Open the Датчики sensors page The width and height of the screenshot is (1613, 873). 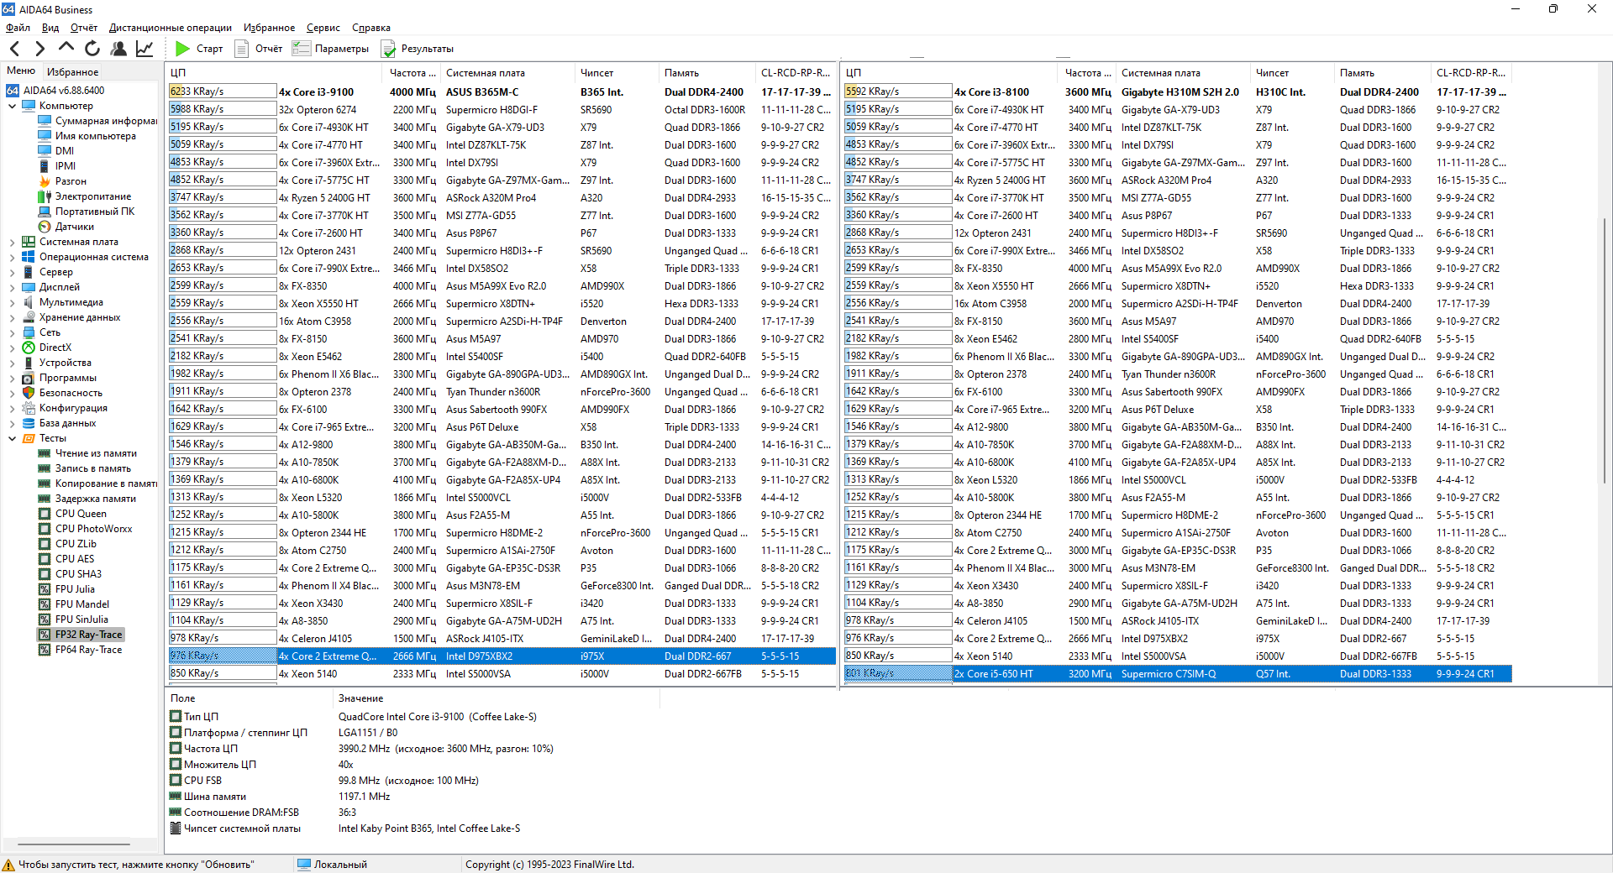pos(66,227)
